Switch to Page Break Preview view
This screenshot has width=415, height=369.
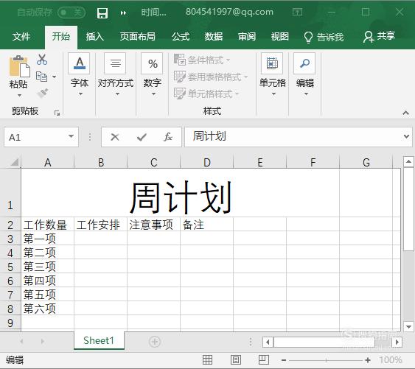[x=264, y=359]
